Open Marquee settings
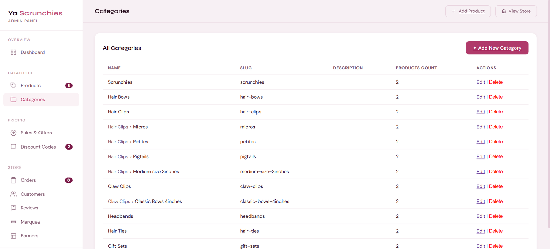The image size is (550, 249). (x=41, y=222)
